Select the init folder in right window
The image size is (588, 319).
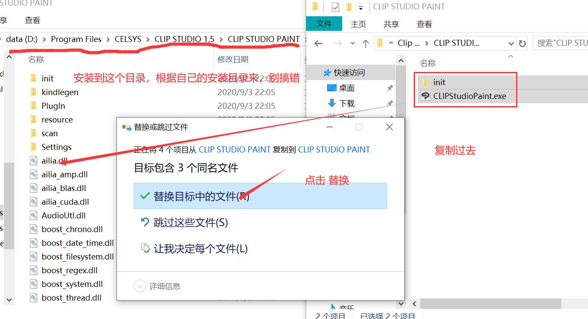coord(439,82)
